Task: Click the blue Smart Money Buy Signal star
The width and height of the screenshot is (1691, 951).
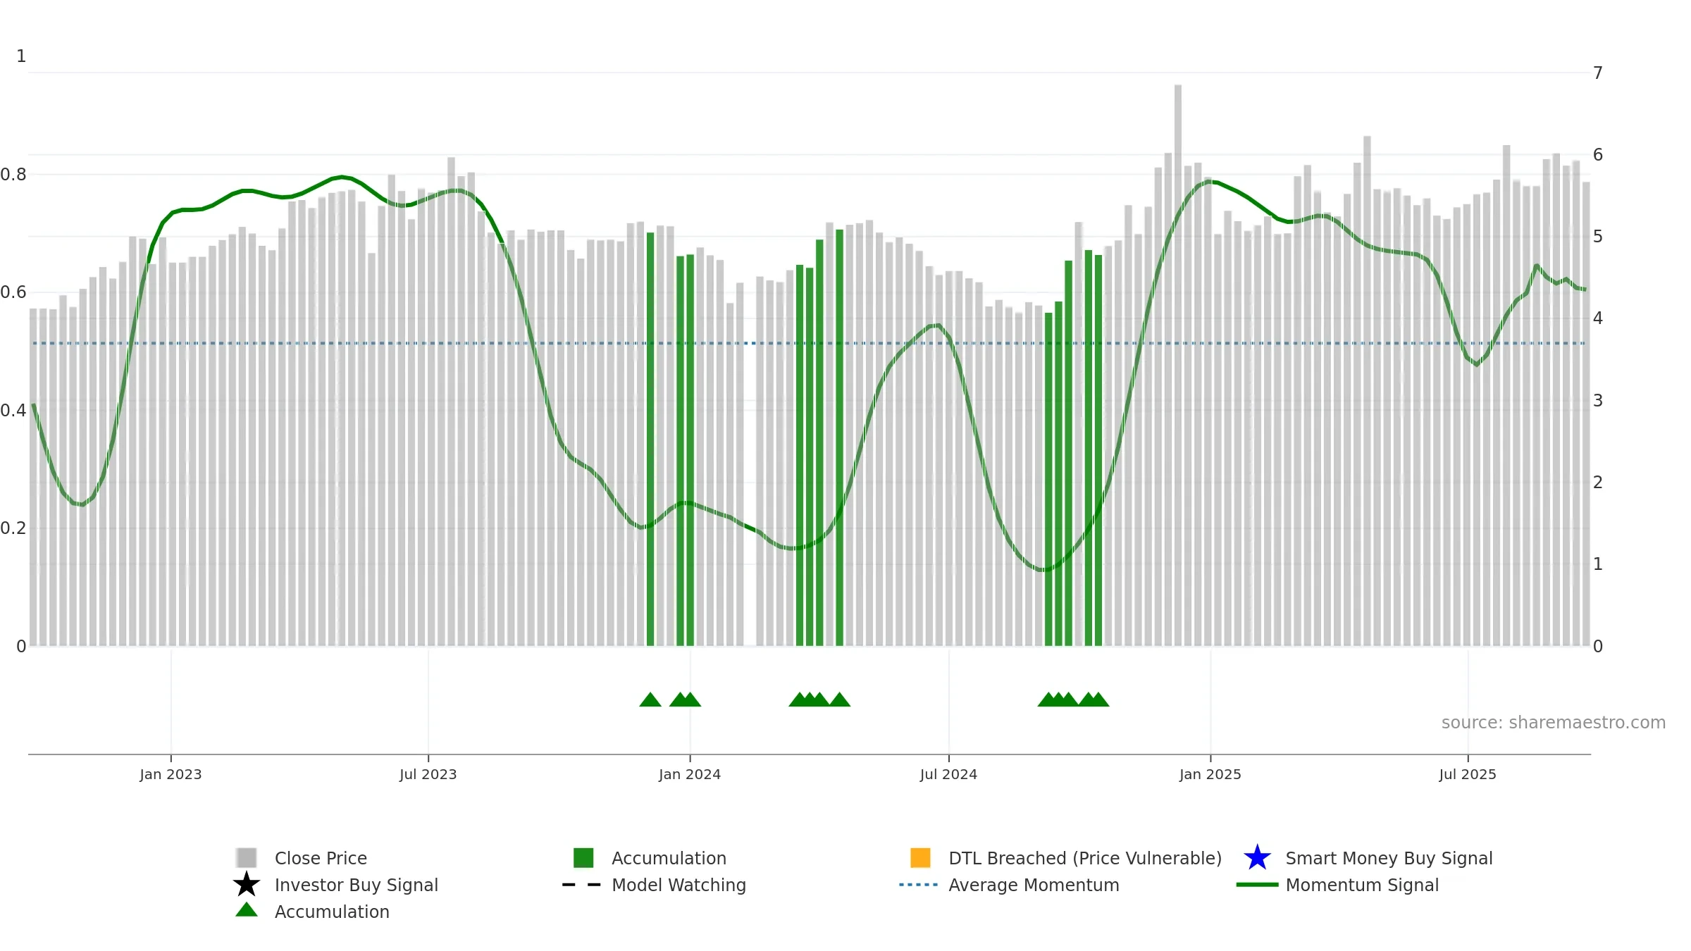Action: (x=1257, y=858)
